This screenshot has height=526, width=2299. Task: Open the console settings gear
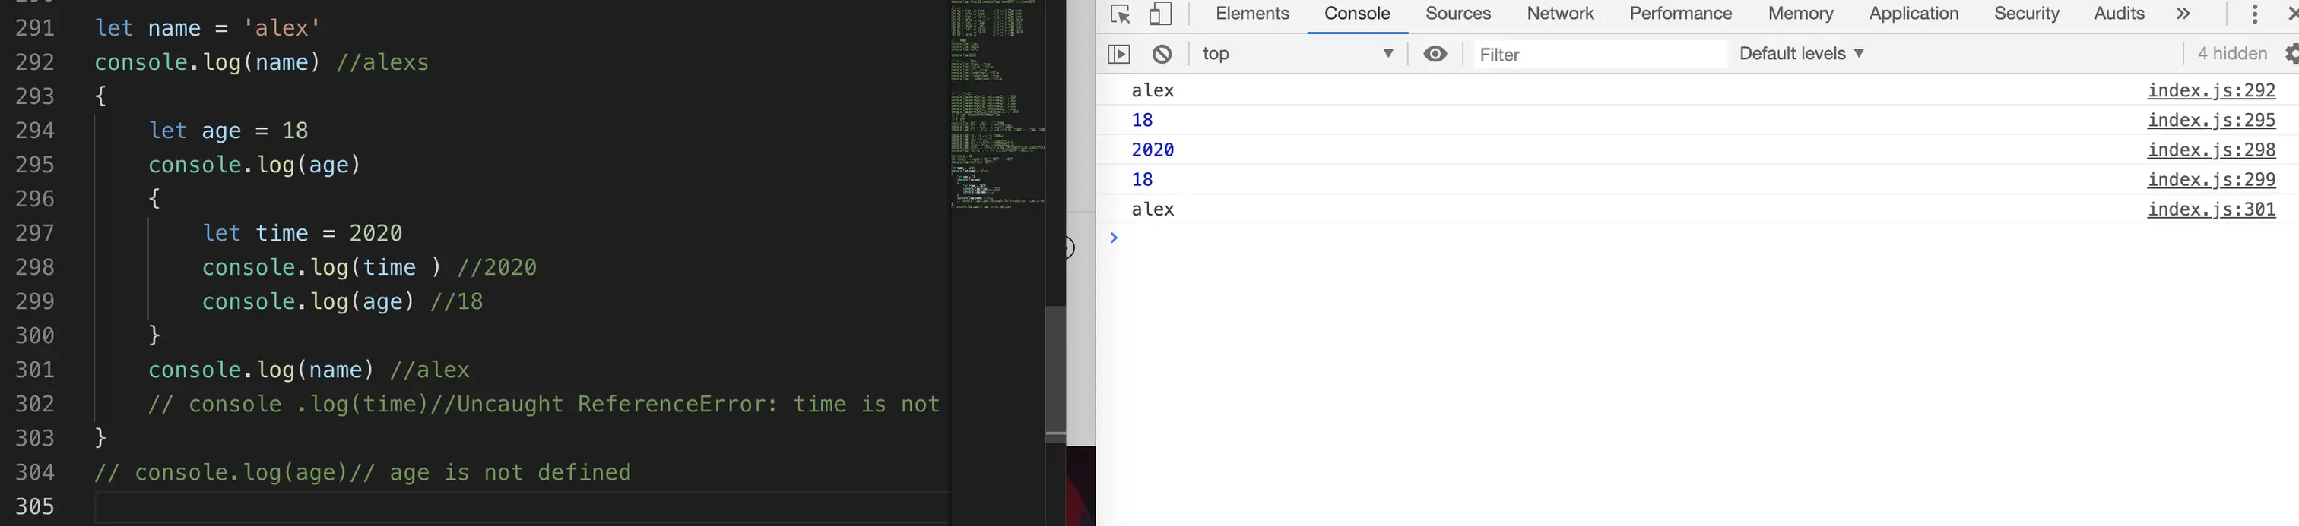(x=2291, y=53)
